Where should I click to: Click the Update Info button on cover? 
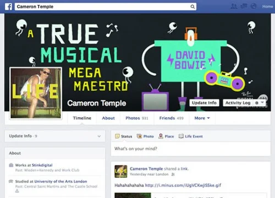pyautogui.click(x=204, y=103)
